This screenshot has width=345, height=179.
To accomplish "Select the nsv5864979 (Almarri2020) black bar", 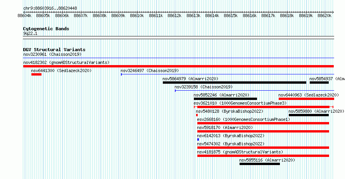I will tap(234, 83).
